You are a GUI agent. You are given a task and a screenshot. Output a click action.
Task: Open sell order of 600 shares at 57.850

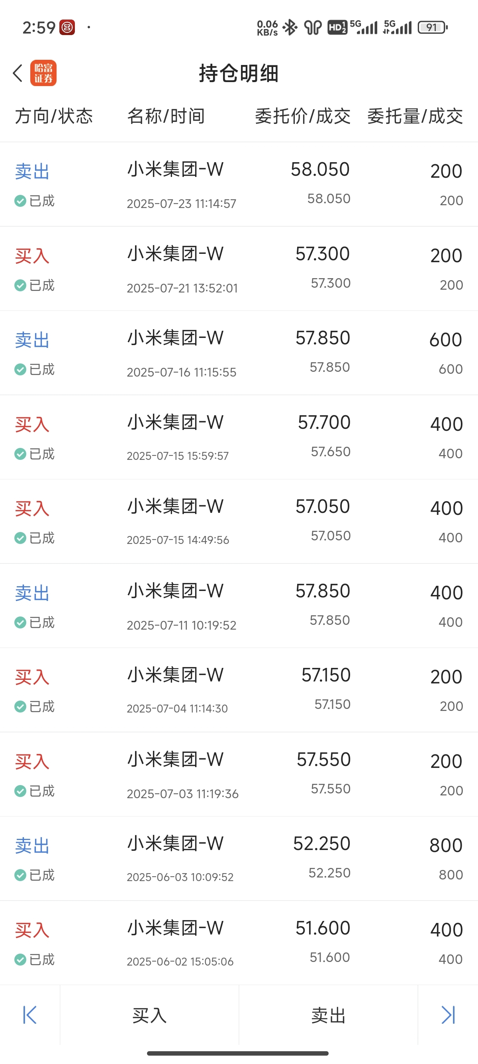point(239,353)
